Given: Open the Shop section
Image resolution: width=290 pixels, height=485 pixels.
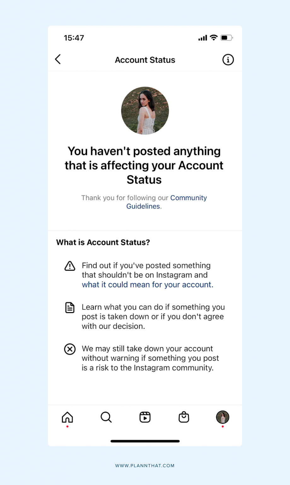Looking at the screenshot, I should (x=184, y=417).
